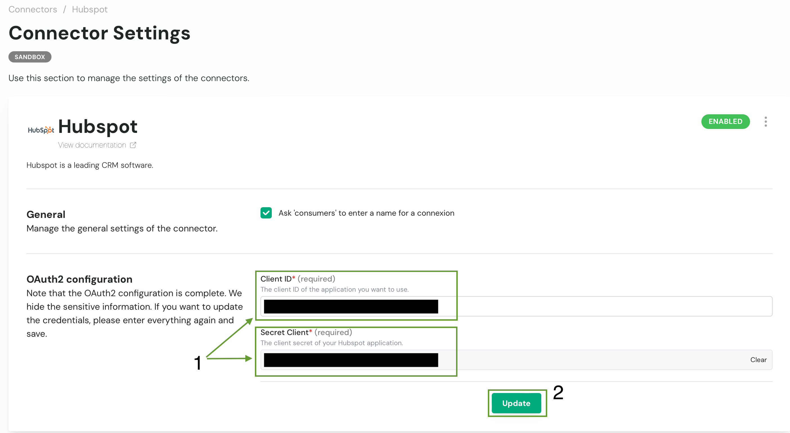Focus the Client ID input field
Image resolution: width=790 pixels, height=433 pixels.
tap(516, 306)
